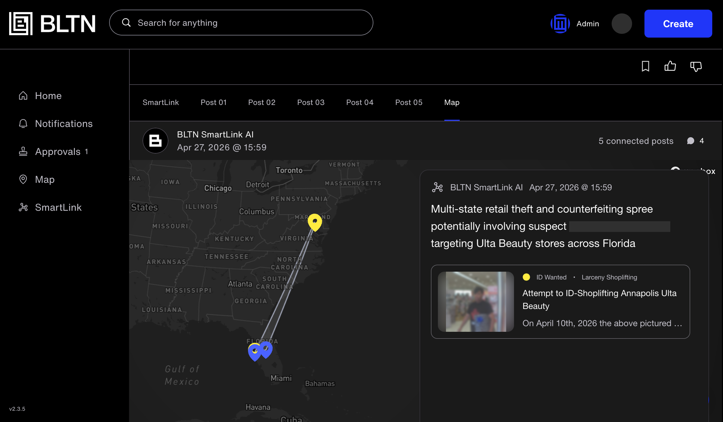Viewport: 723px width, 422px height.
Task: Click the 'On April 10th, 2026' post excerpt
Action: [x=602, y=323]
